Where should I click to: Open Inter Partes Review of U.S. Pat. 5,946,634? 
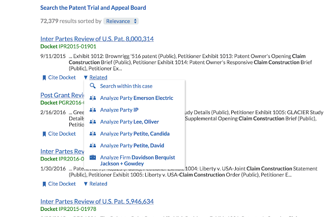click(x=97, y=201)
